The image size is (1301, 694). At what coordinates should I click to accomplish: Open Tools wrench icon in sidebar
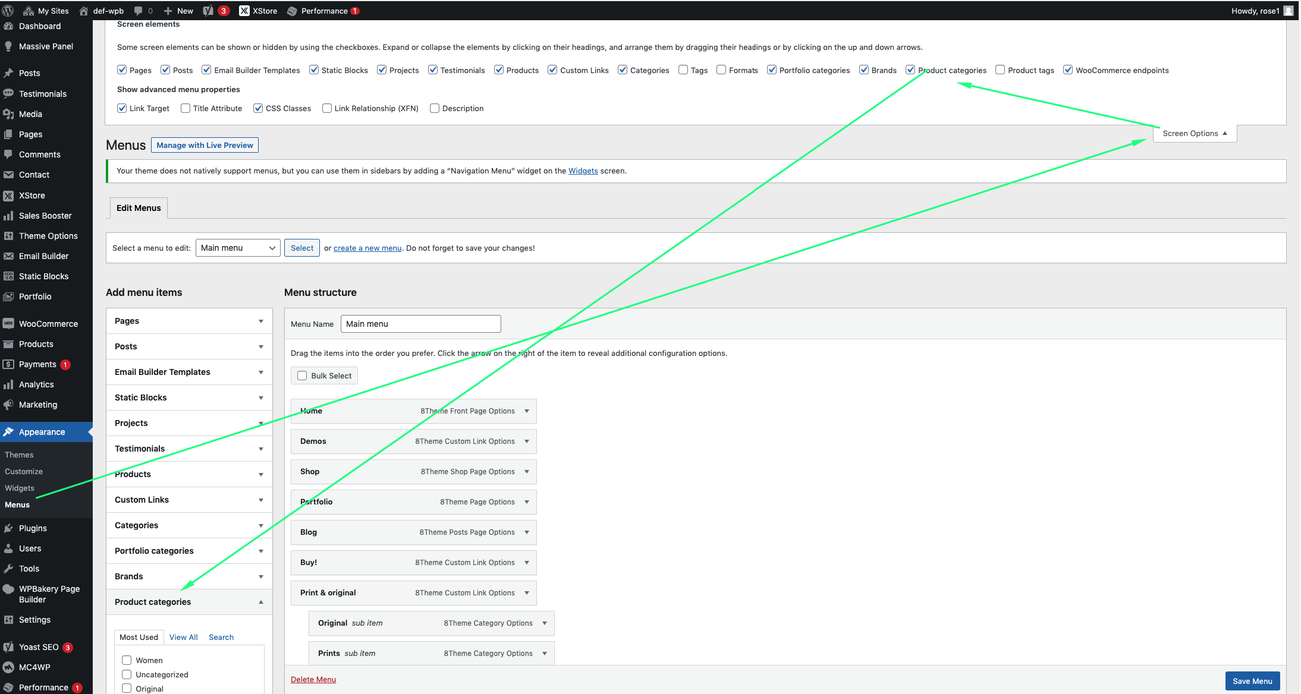[x=8, y=569]
